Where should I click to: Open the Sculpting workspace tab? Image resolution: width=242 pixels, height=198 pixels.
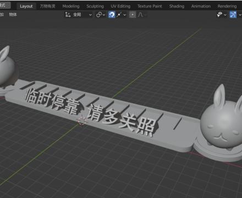(95, 6)
